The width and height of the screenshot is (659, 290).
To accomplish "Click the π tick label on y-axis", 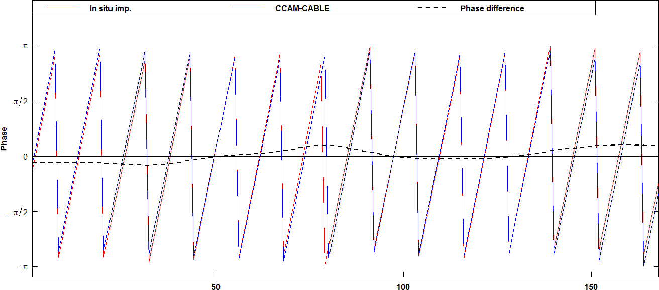I will pos(24,46).
